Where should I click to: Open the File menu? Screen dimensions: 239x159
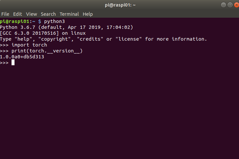tap(5, 14)
